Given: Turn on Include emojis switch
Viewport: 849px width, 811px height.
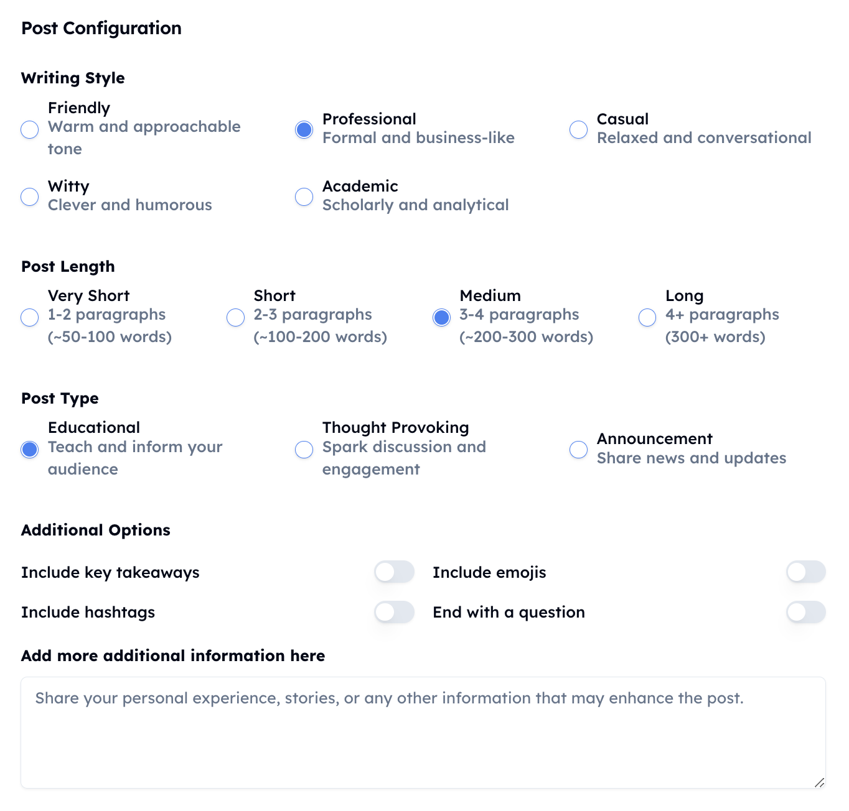Looking at the screenshot, I should pos(806,572).
